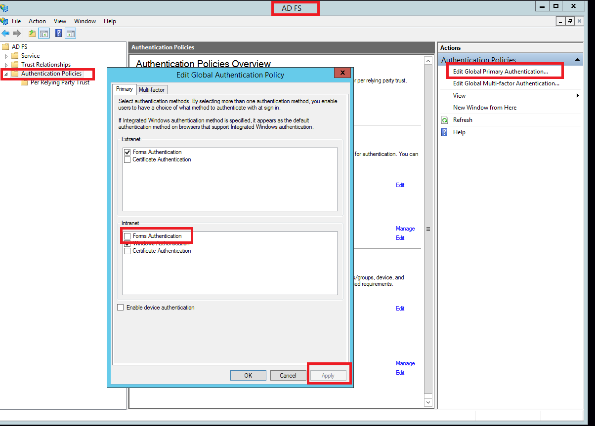Switch to the Multi-factor tab
The image size is (595, 426).
coord(152,89)
